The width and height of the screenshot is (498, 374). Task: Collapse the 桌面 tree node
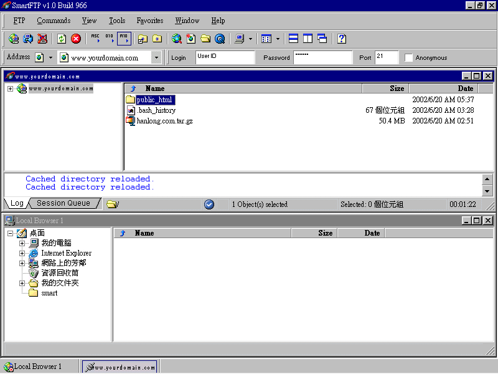[x=10, y=233]
